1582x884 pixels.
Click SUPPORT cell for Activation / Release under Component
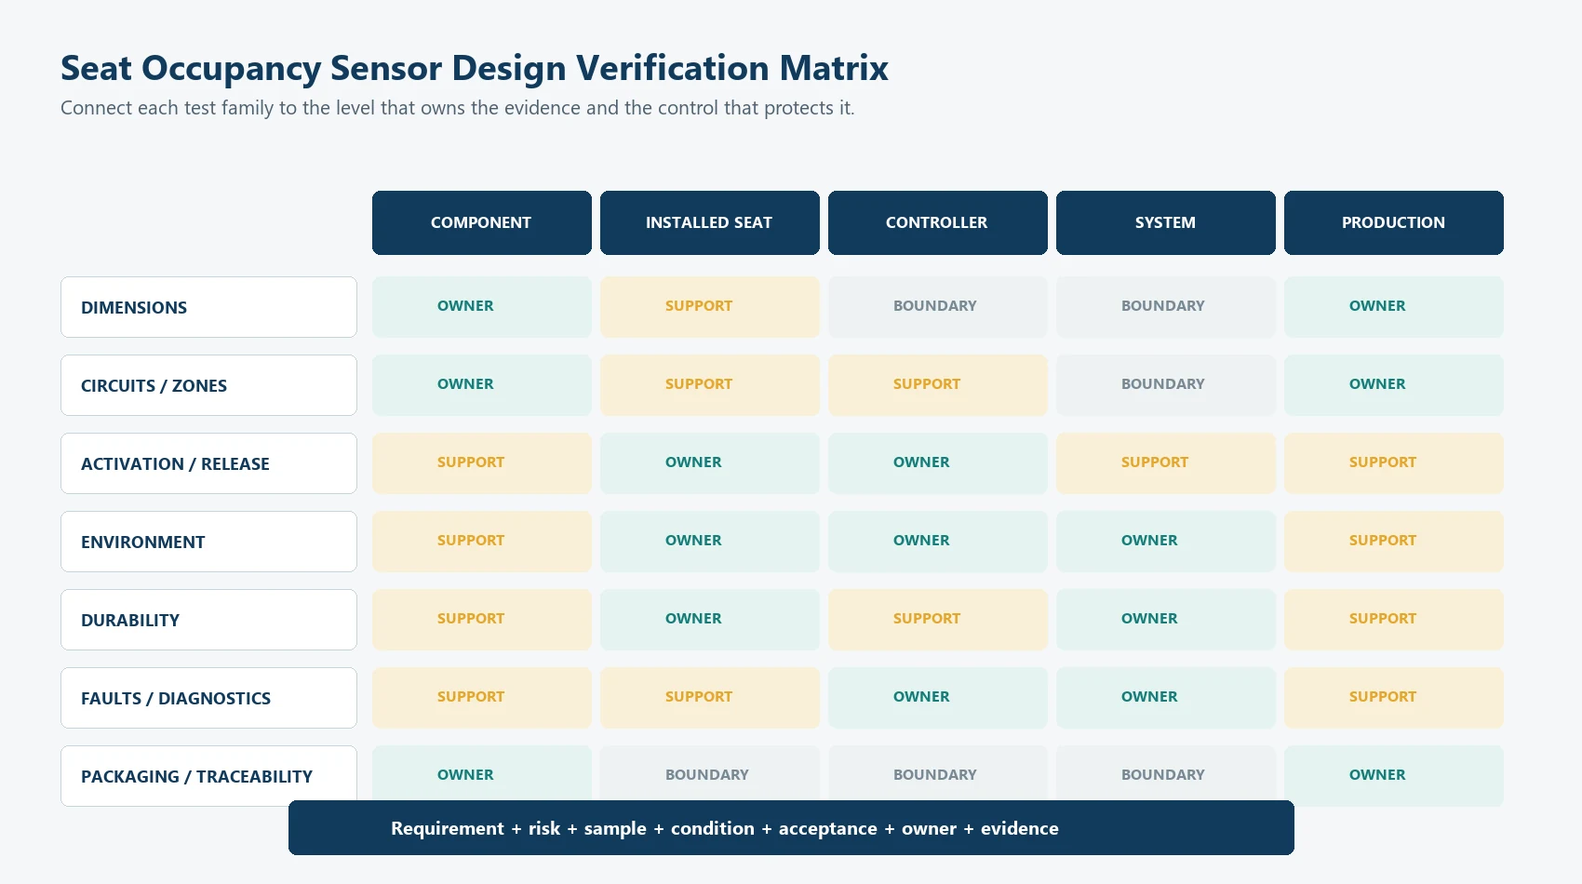tap(482, 463)
